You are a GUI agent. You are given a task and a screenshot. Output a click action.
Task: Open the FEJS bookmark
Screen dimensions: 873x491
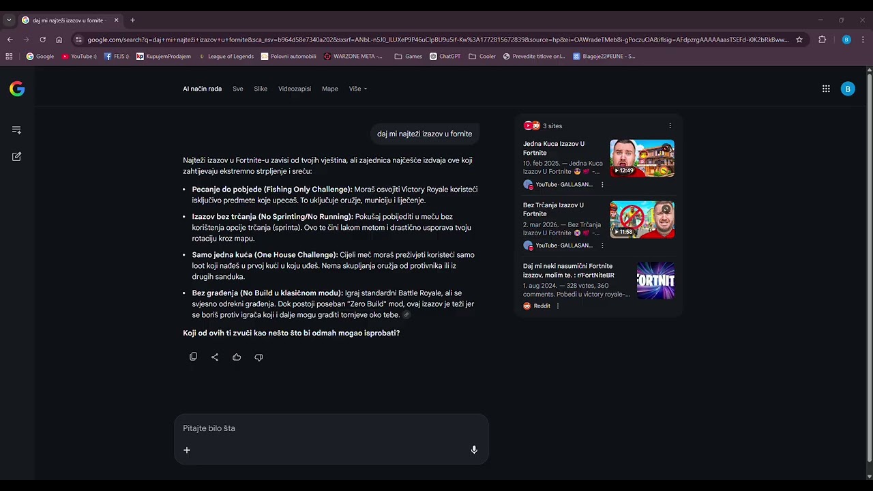(x=117, y=57)
